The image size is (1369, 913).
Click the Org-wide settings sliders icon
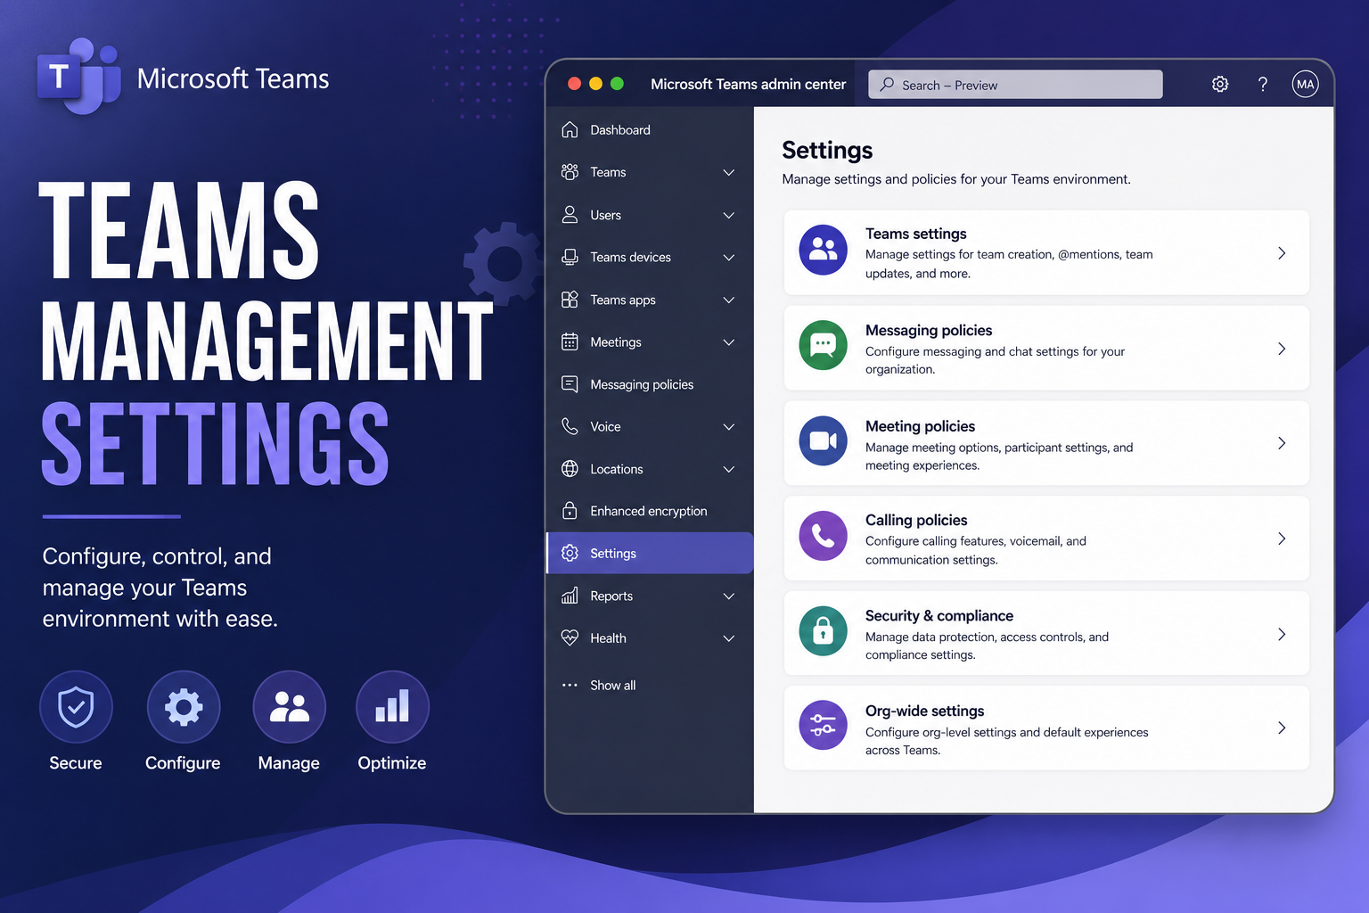823,726
